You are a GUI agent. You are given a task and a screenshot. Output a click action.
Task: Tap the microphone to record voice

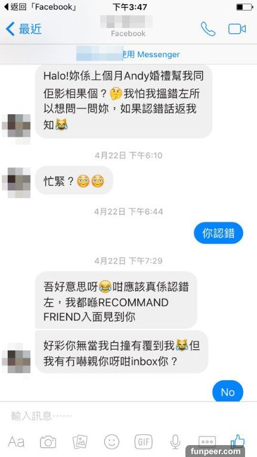(x=175, y=442)
